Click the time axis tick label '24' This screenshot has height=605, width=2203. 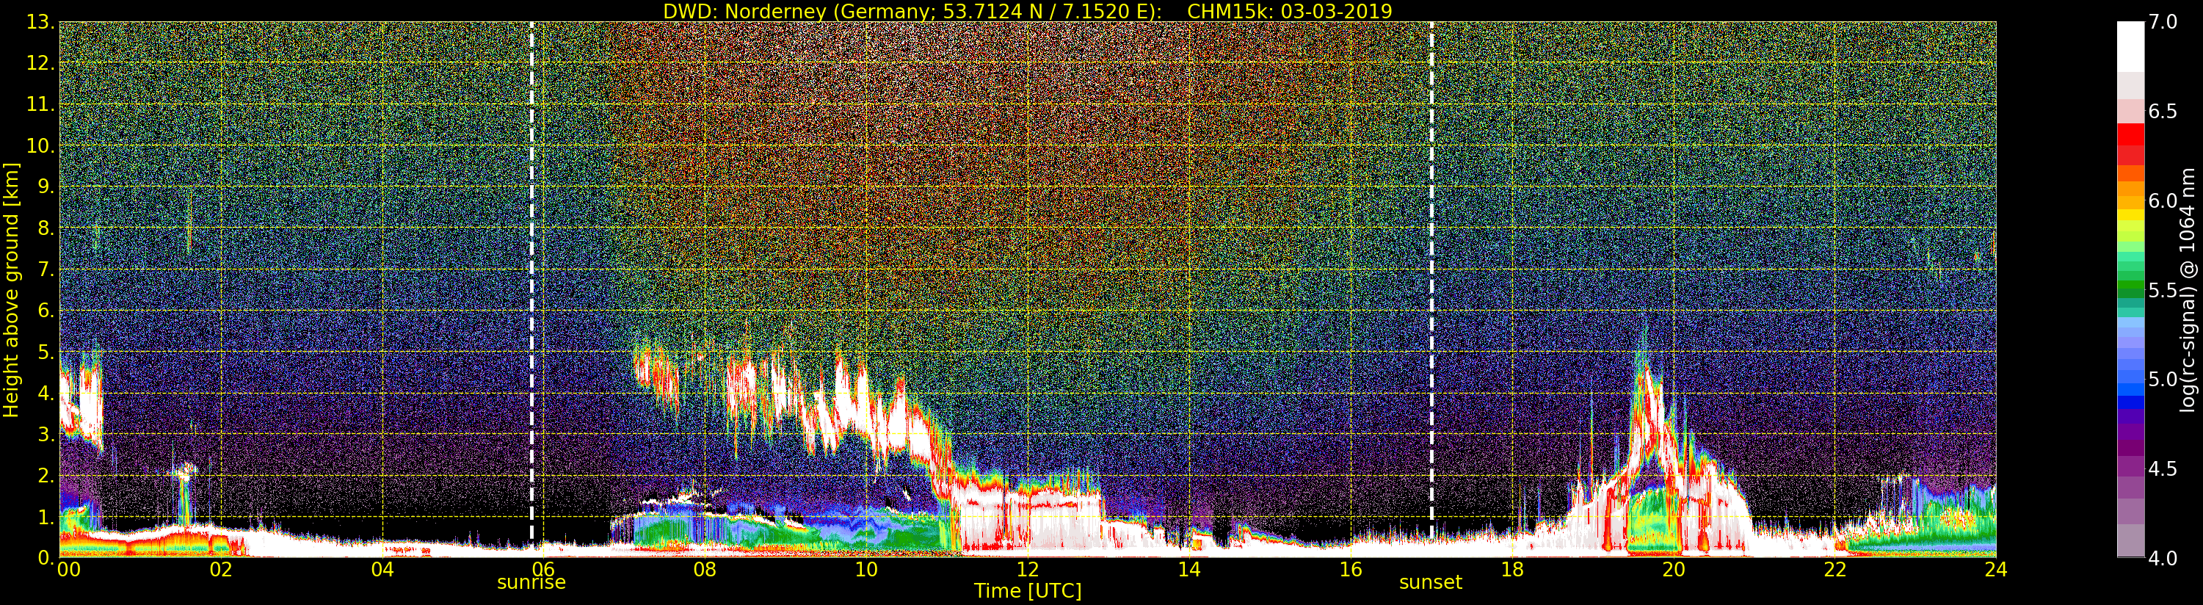tap(1996, 570)
